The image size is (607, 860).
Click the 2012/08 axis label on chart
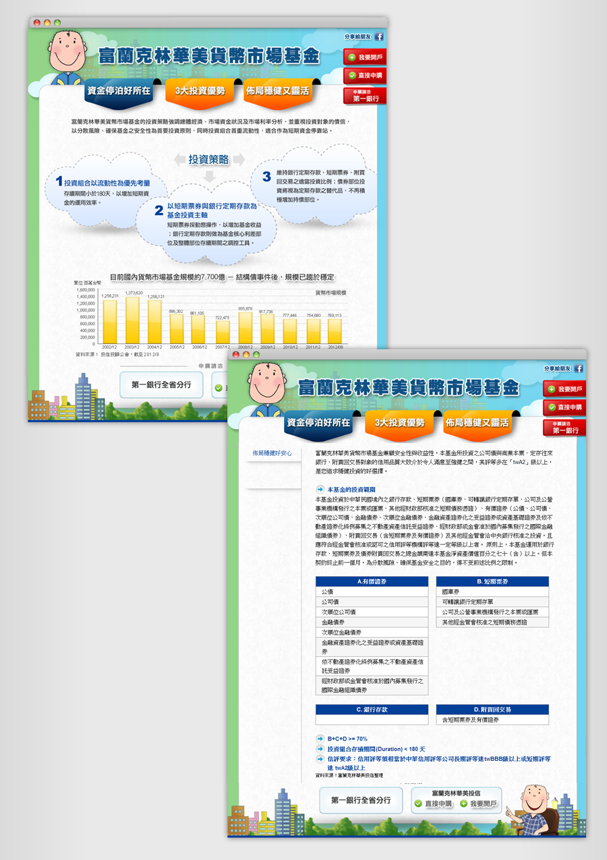coord(335,347)
